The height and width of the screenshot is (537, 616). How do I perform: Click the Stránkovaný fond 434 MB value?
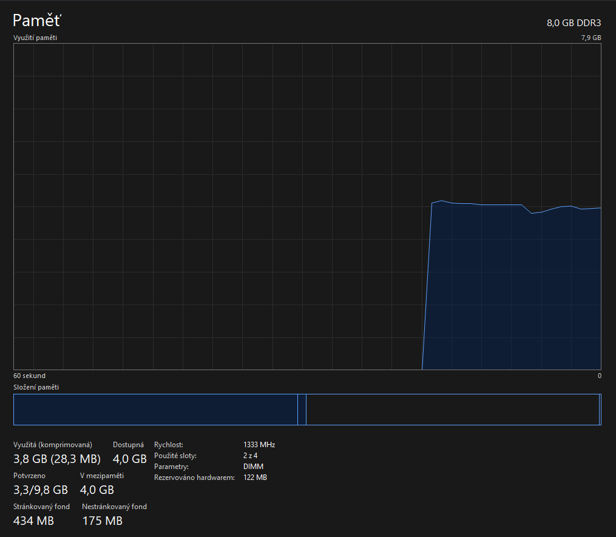point(33,521)
